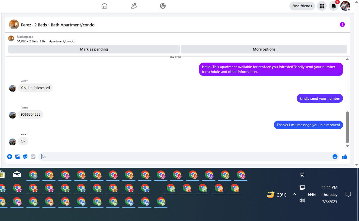The image size is (359, 221).
Task: Open the $1,080 Marketplace listing link
Action: point(46,41)
